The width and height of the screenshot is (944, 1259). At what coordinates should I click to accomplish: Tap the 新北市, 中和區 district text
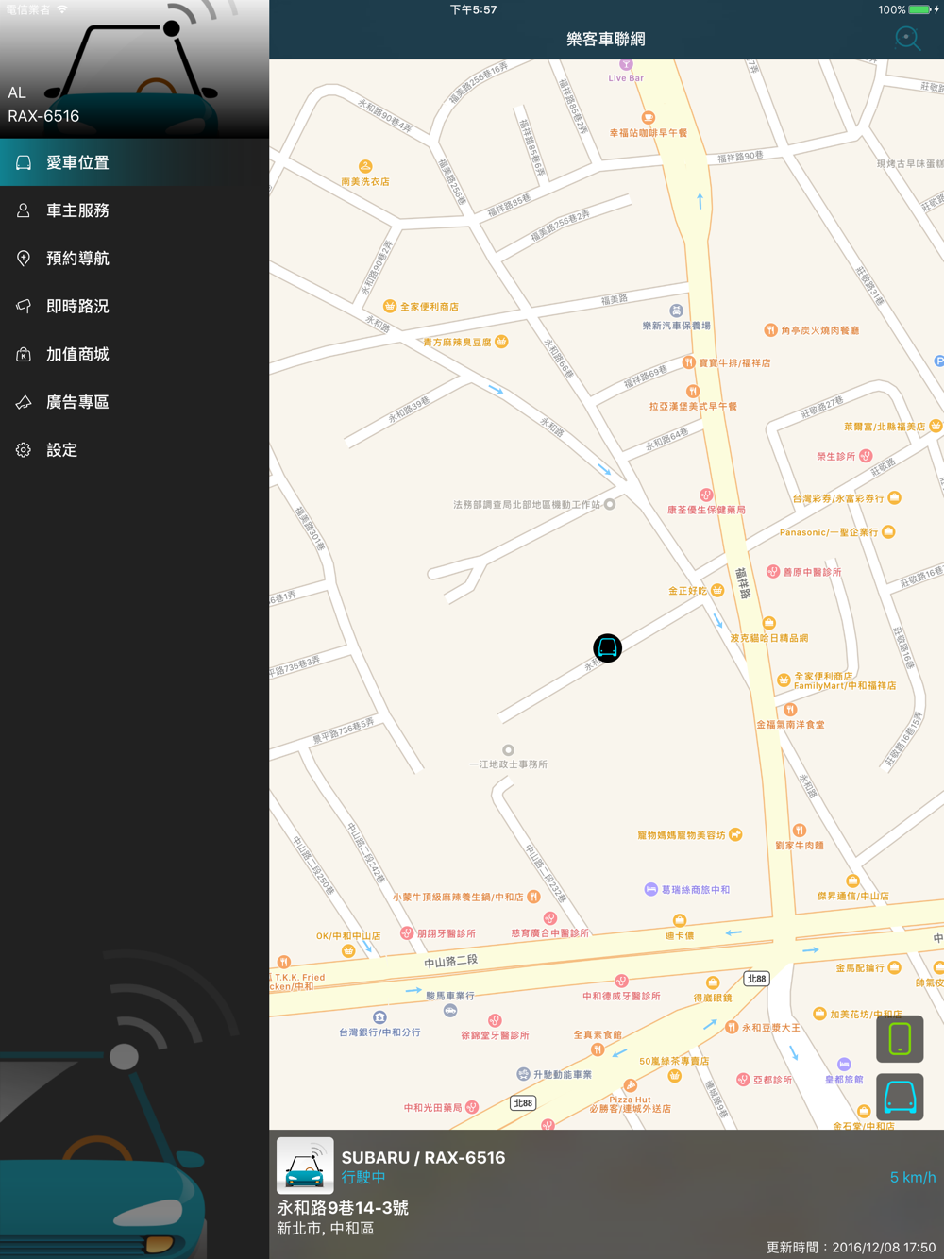[325, 1229]
